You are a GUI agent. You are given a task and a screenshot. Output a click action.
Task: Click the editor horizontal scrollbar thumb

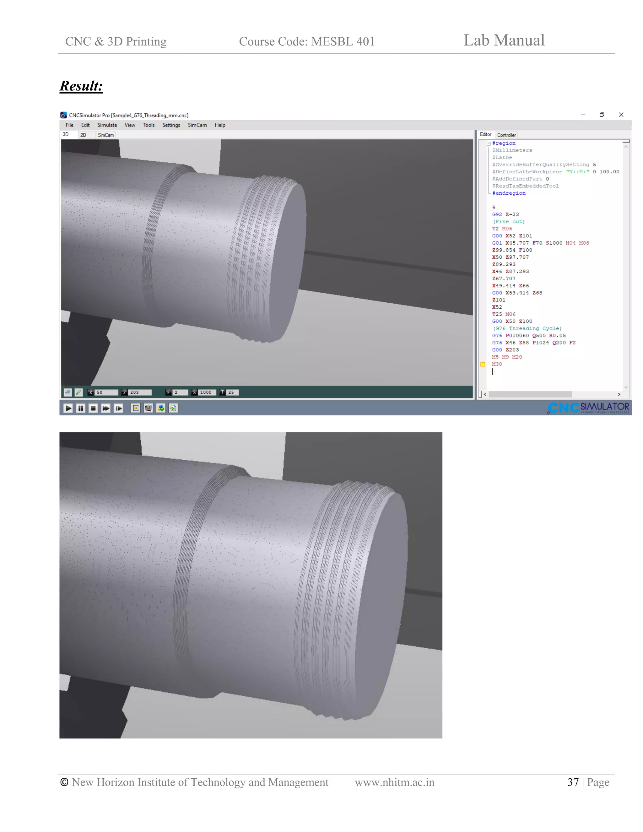pyautogui.click(x=530, y=394)
